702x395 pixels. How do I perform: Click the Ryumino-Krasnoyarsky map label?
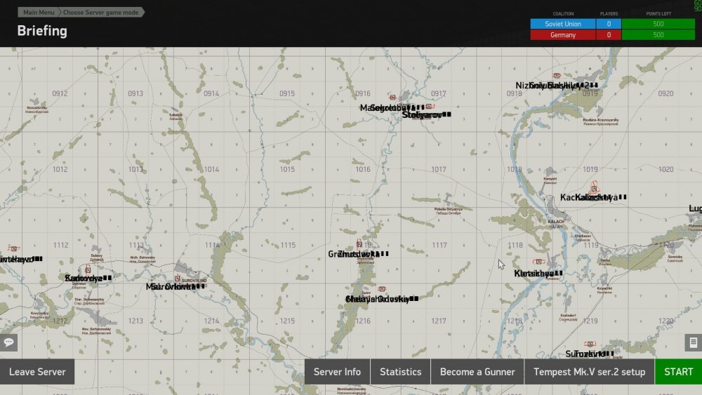point(601,120)
